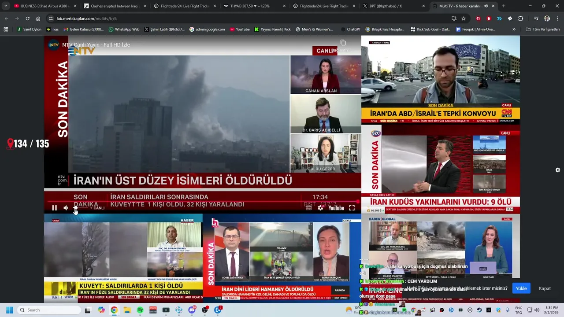The height and width of the screenshot is (317, 564).
Task: Reload the current page
Action: pos(27,18)
